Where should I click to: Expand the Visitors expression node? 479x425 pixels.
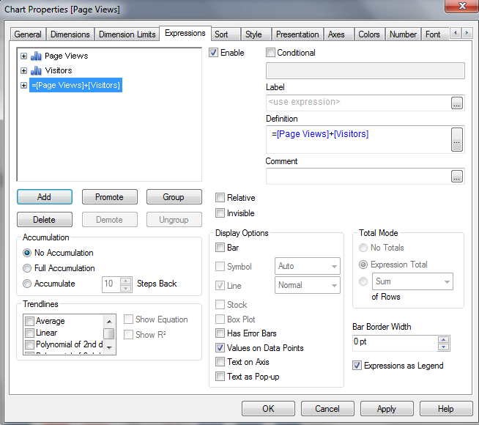(x=24, y=70)
